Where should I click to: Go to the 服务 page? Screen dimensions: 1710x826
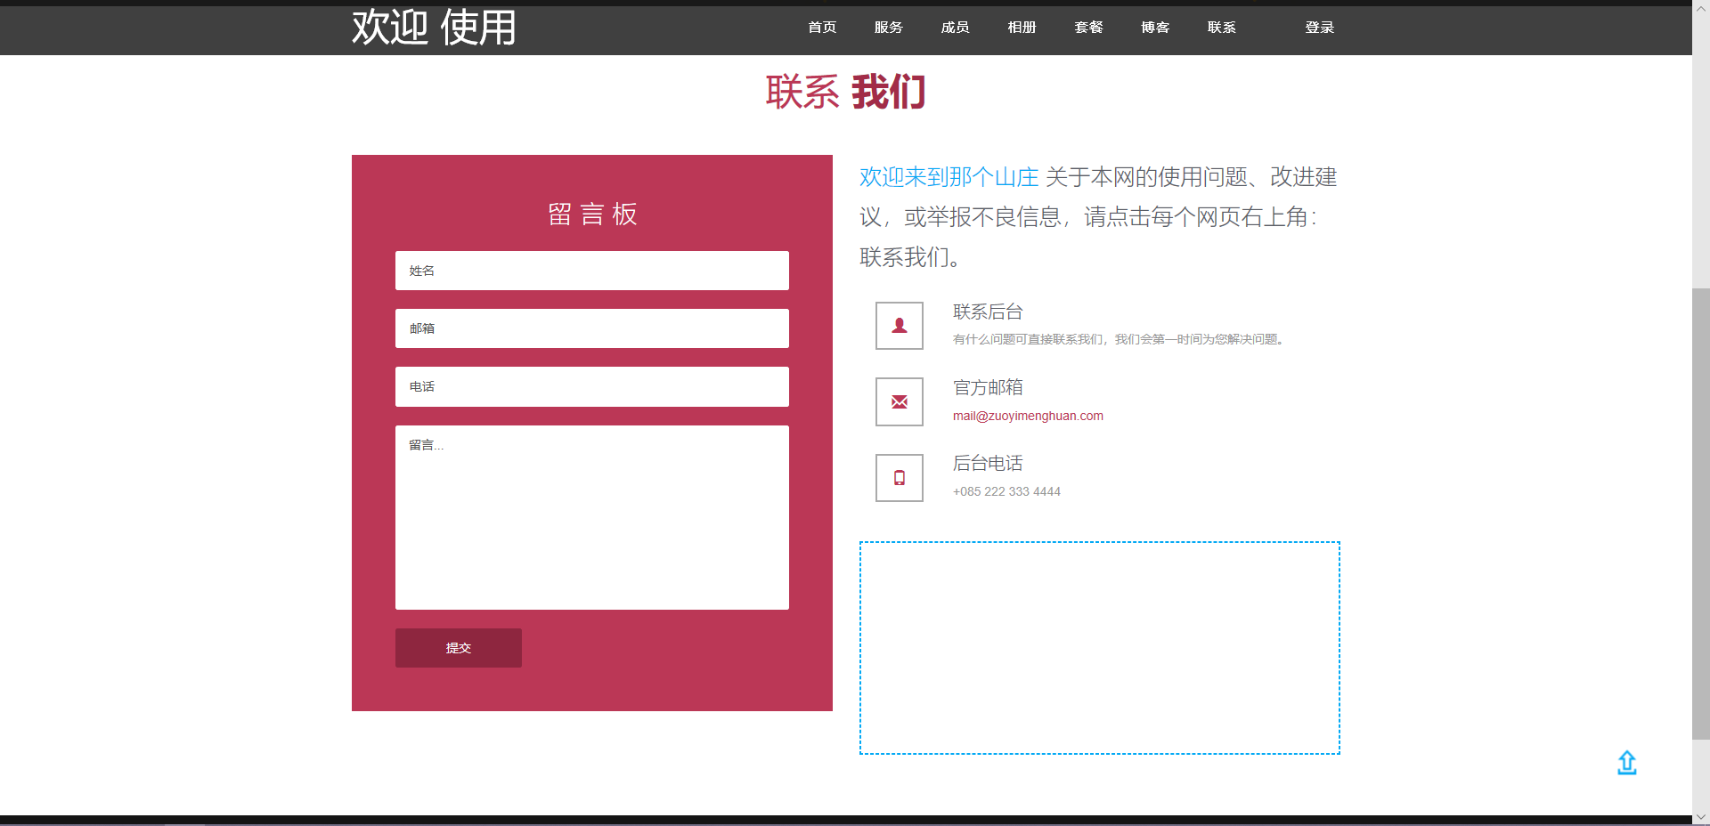coord(888,28)
